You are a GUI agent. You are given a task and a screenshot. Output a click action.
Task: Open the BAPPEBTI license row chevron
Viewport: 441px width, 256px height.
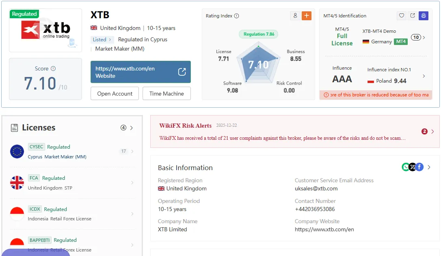[132, 245]
